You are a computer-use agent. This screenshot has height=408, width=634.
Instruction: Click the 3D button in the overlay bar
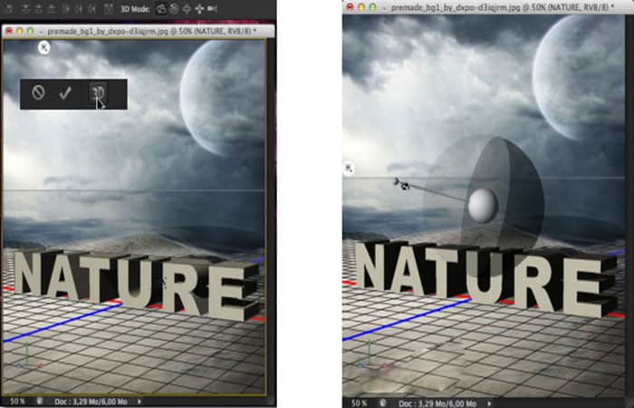(98, 93)
